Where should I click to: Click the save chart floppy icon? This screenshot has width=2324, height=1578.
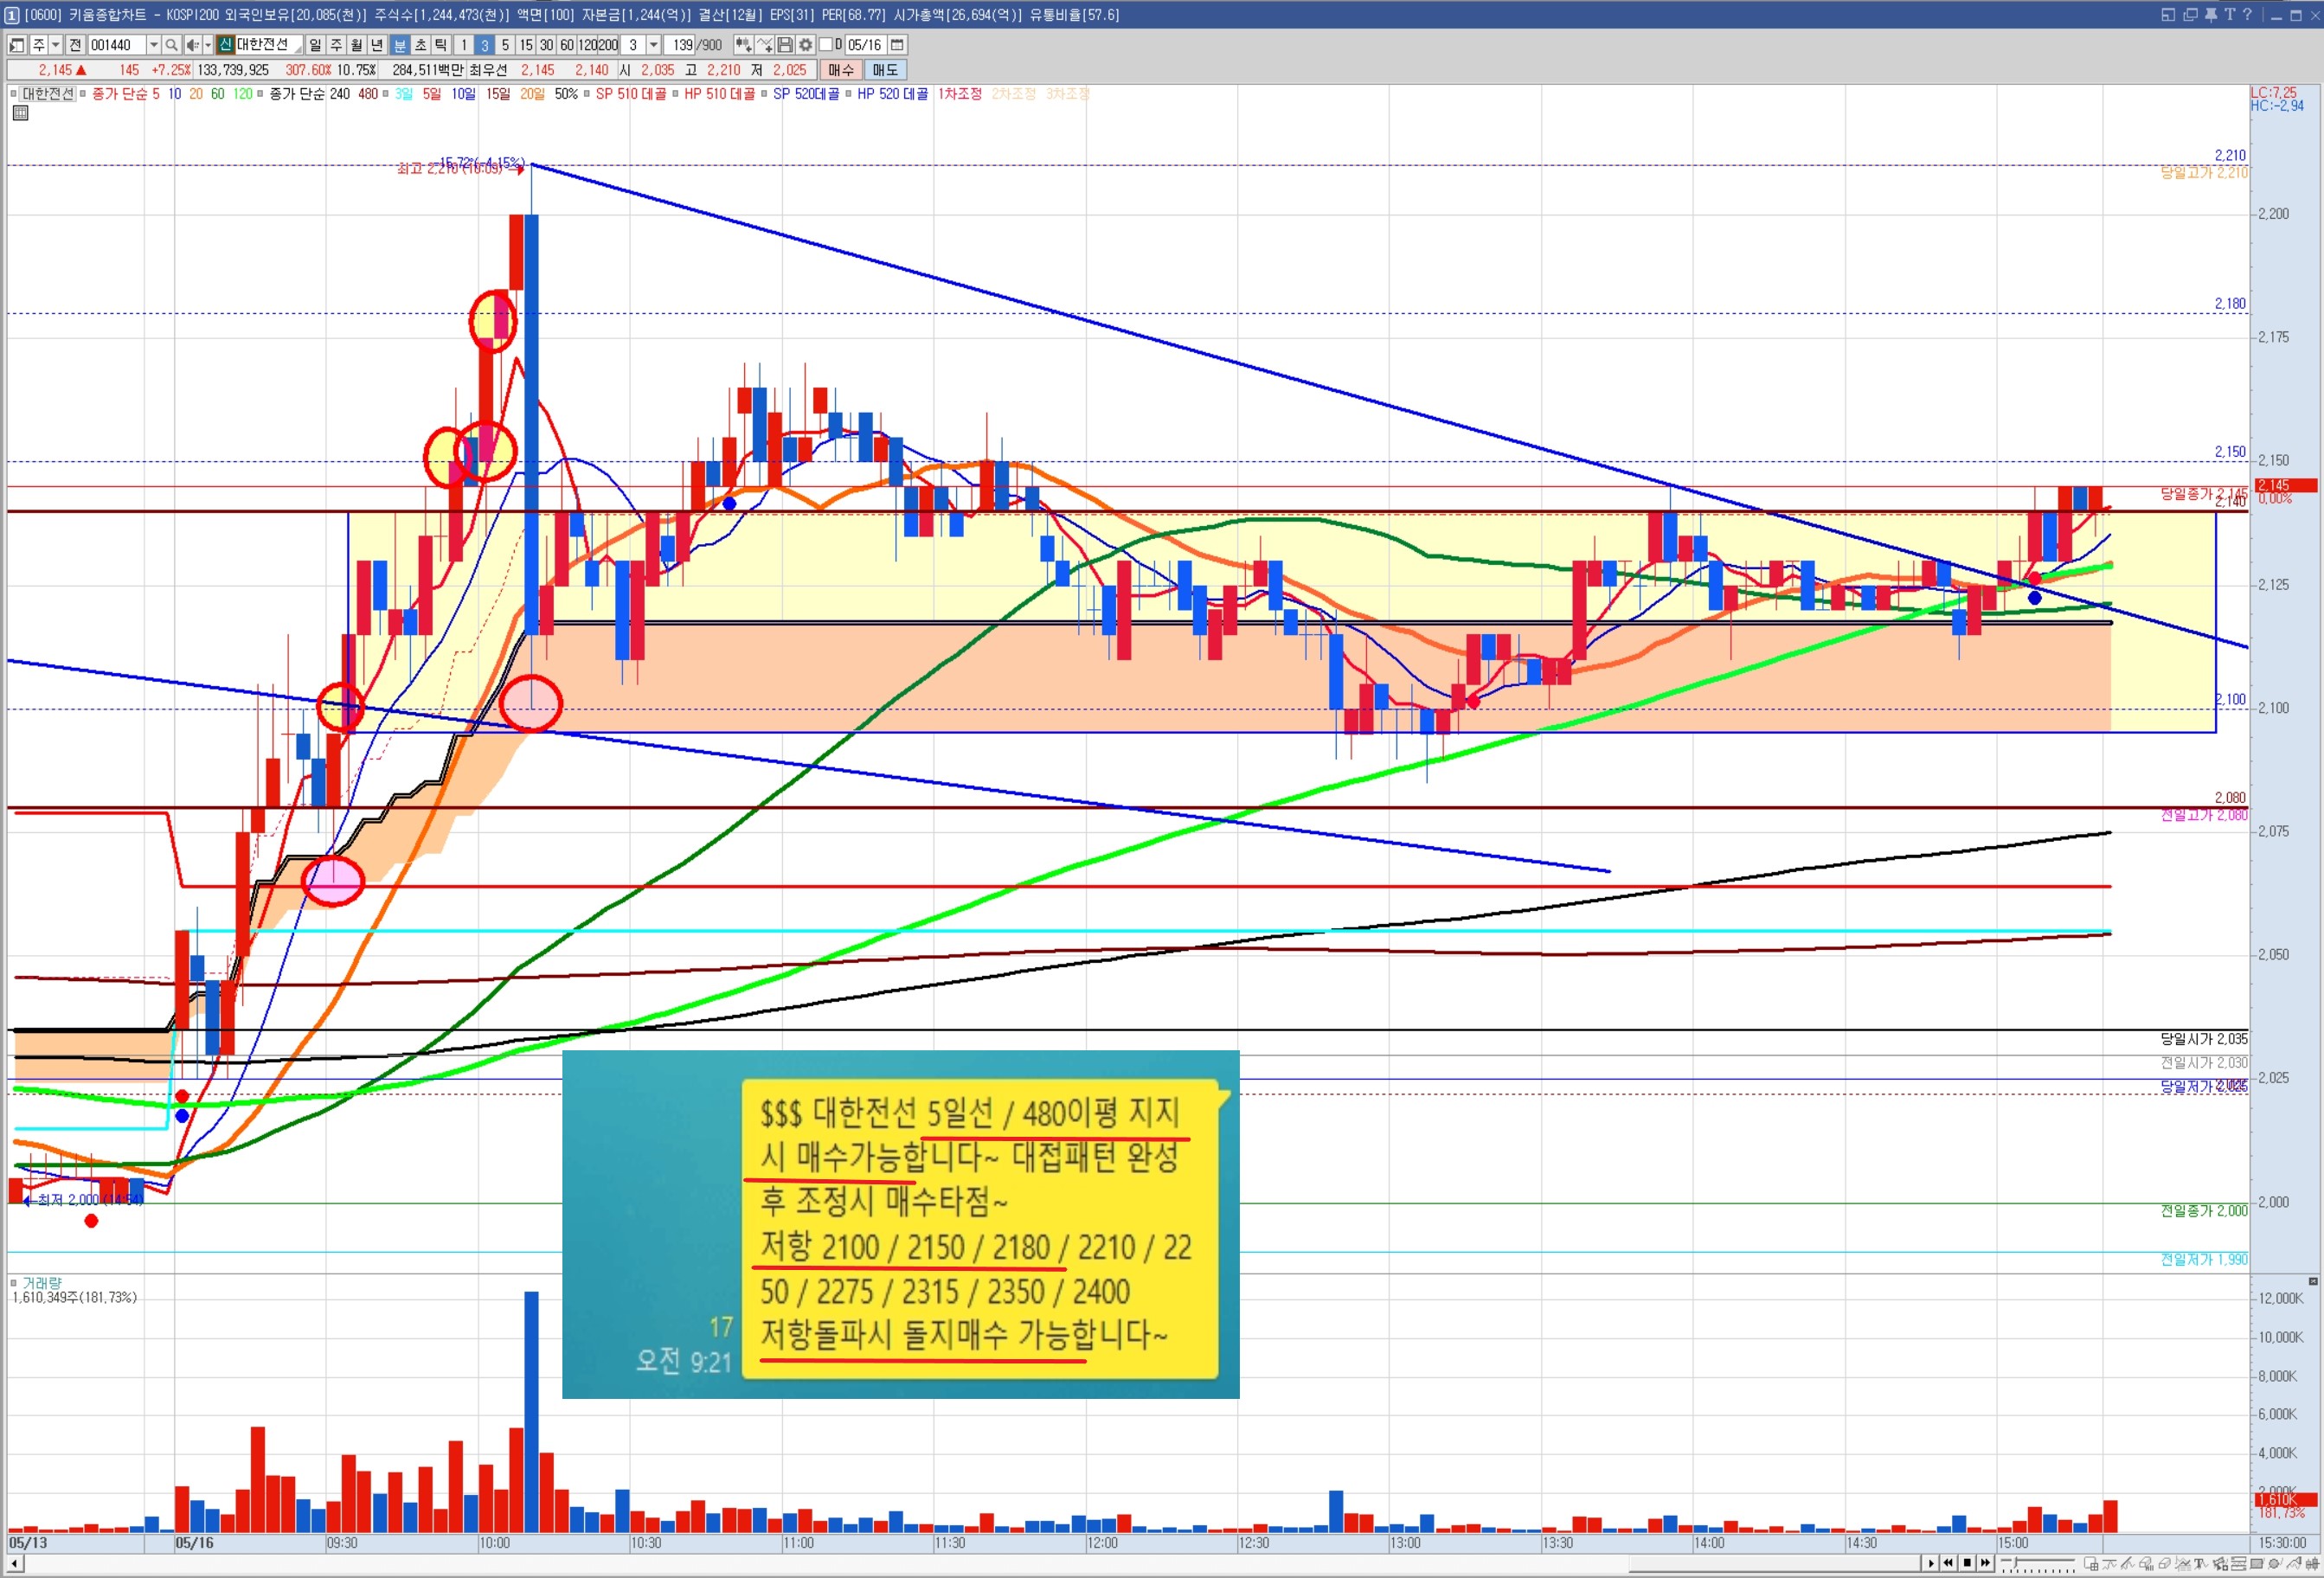(785, 45)
